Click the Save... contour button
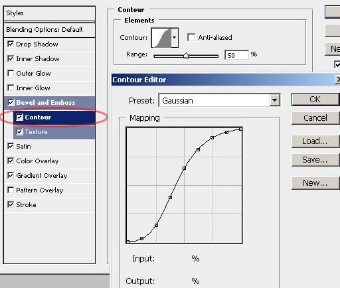340x288 pixels. tap(315, 160)
